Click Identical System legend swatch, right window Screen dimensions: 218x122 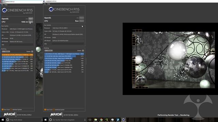[54, 110]
